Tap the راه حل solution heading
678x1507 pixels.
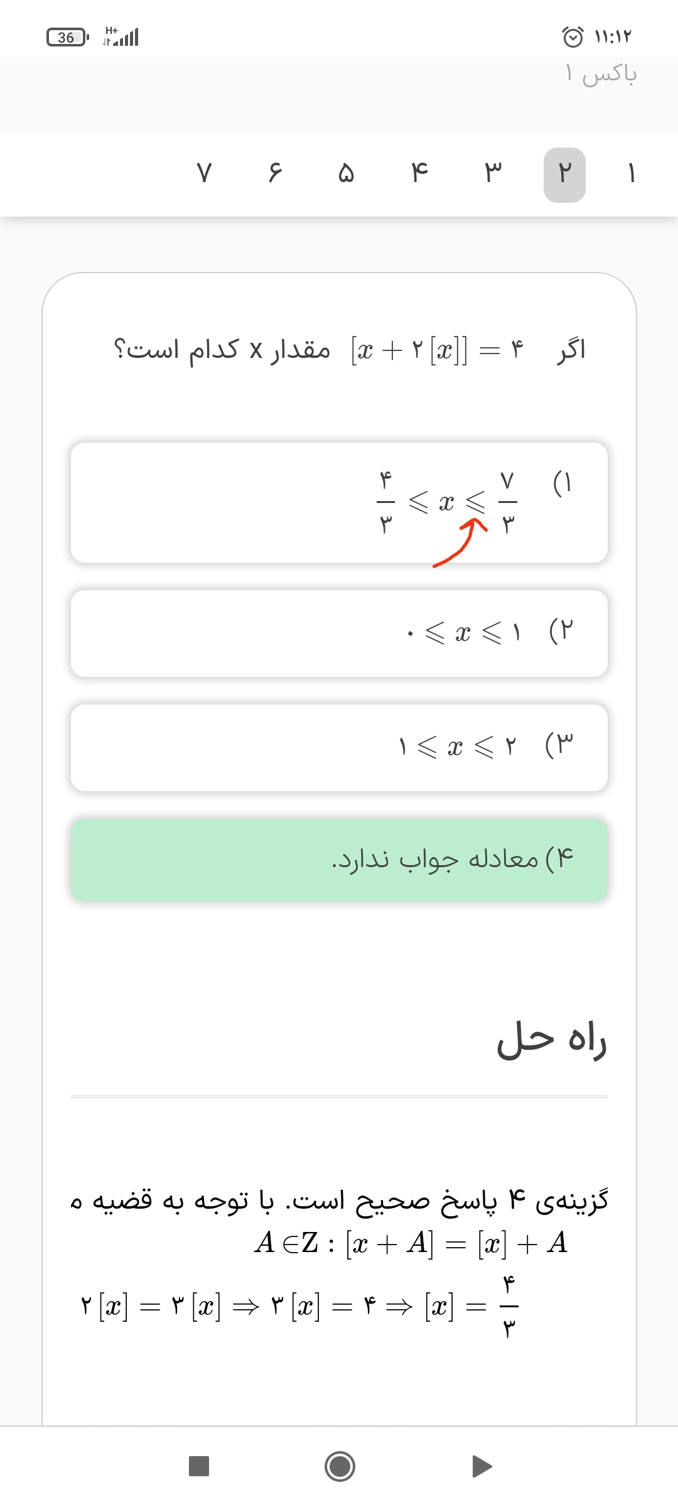(551, 1040)
